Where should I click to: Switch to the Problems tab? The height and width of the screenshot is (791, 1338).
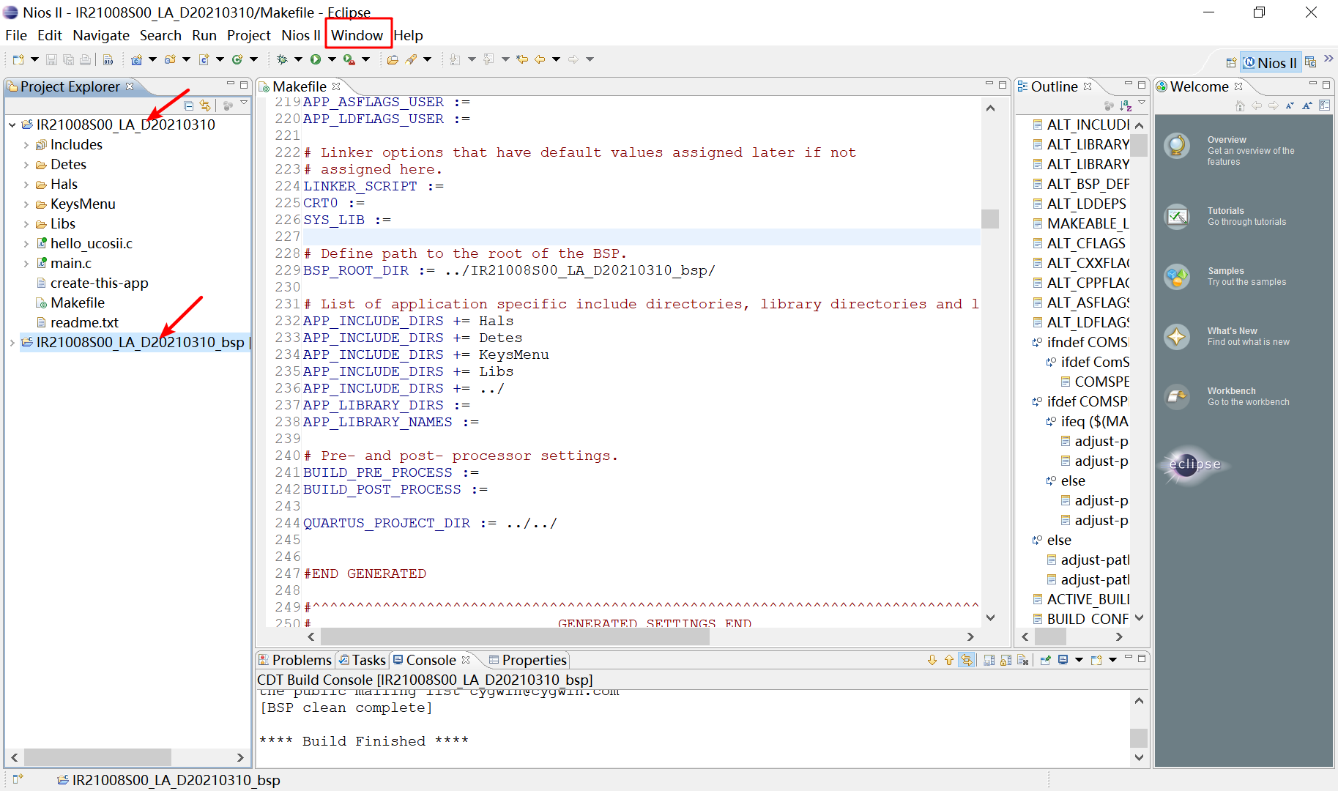pyautogui.click(x=295, y=660)
